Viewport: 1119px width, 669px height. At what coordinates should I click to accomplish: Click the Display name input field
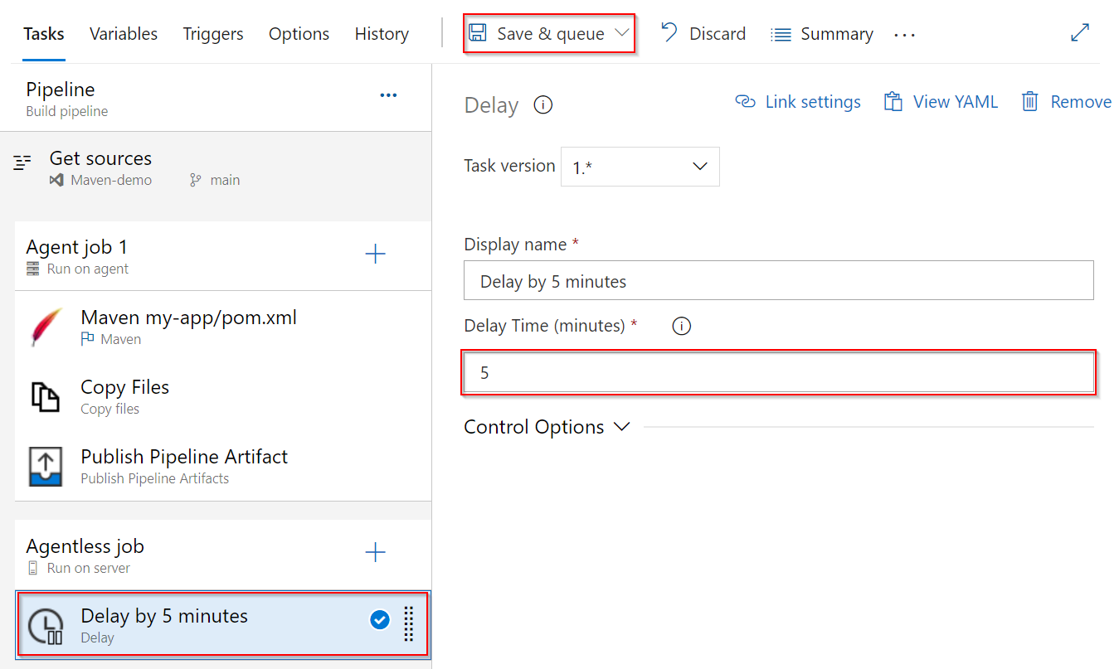(x=779, y=281)
